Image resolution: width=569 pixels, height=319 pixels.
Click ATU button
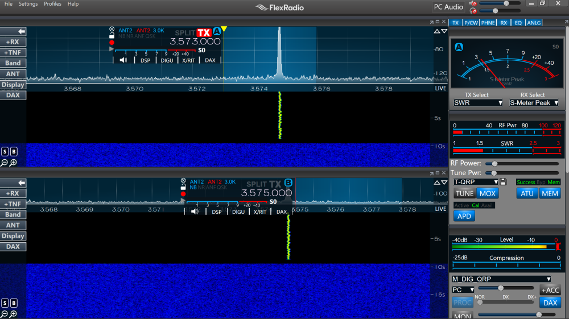[x=527, y=193]
